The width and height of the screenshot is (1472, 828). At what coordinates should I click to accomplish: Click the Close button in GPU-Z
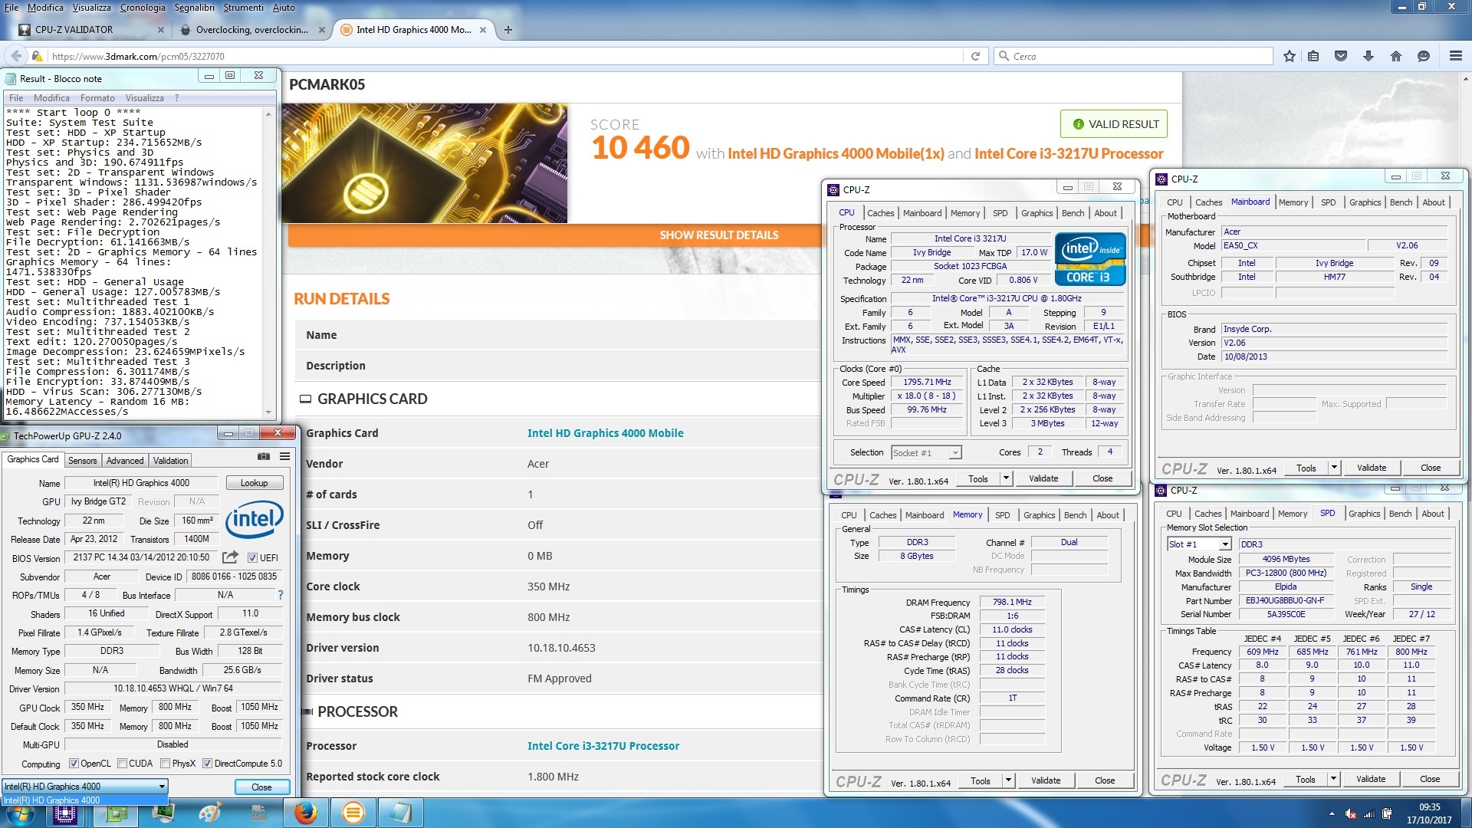click(x=261, y=787)
